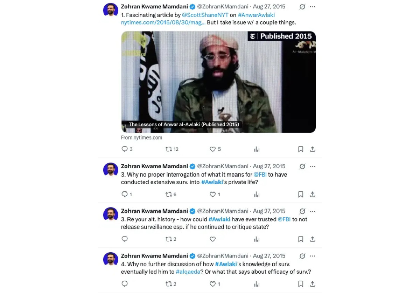Viewport: 420px width, 295px height.
Task: Open the #AnwarAwlaki hashtag
Action: click(256, 15)
